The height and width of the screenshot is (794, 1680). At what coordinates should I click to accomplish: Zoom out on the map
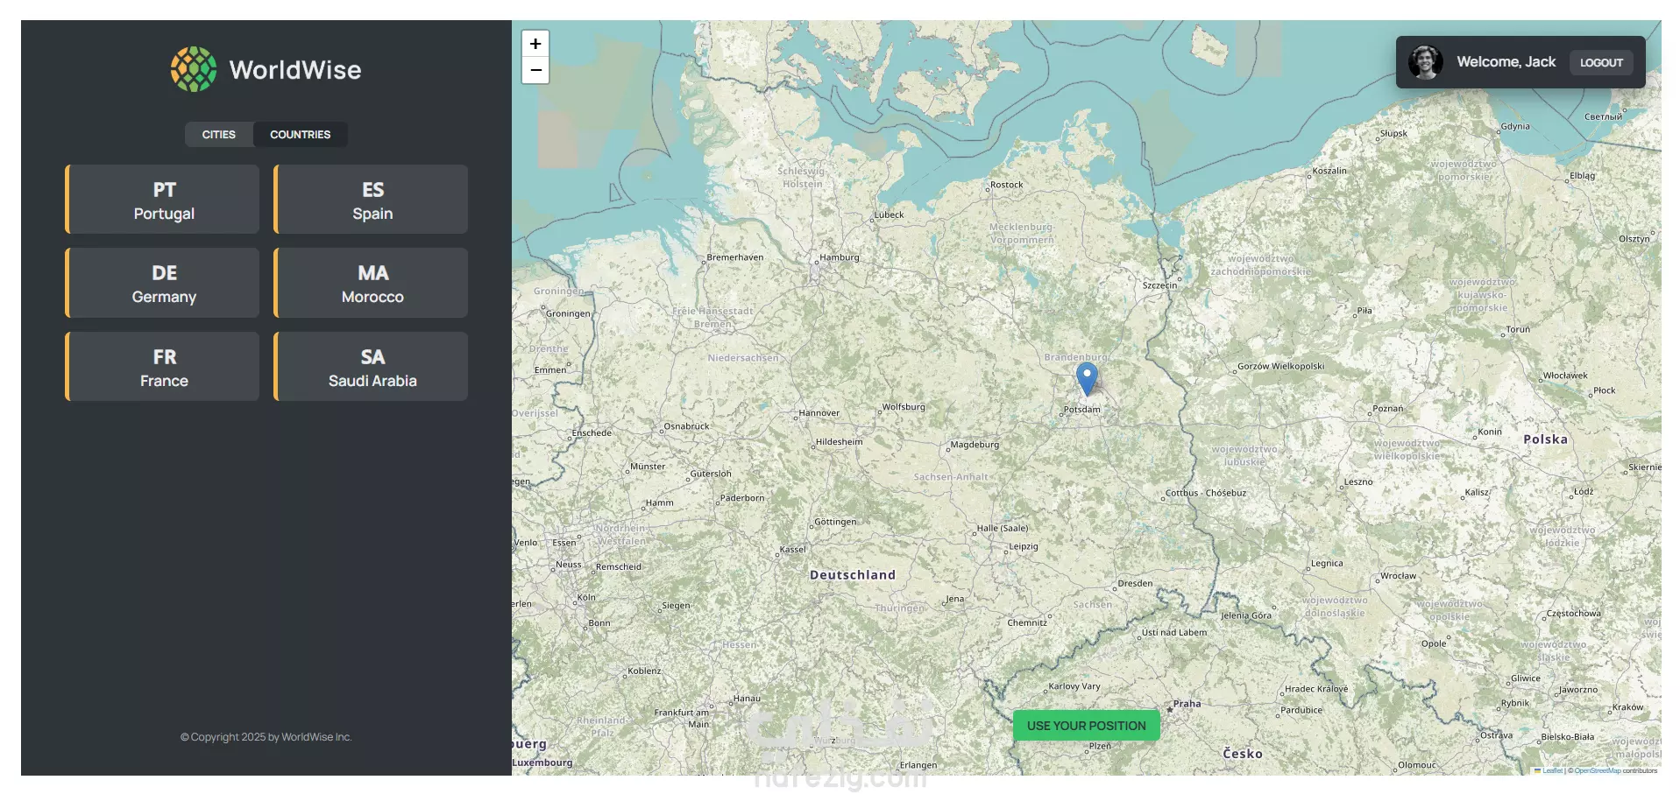[535, 70]
